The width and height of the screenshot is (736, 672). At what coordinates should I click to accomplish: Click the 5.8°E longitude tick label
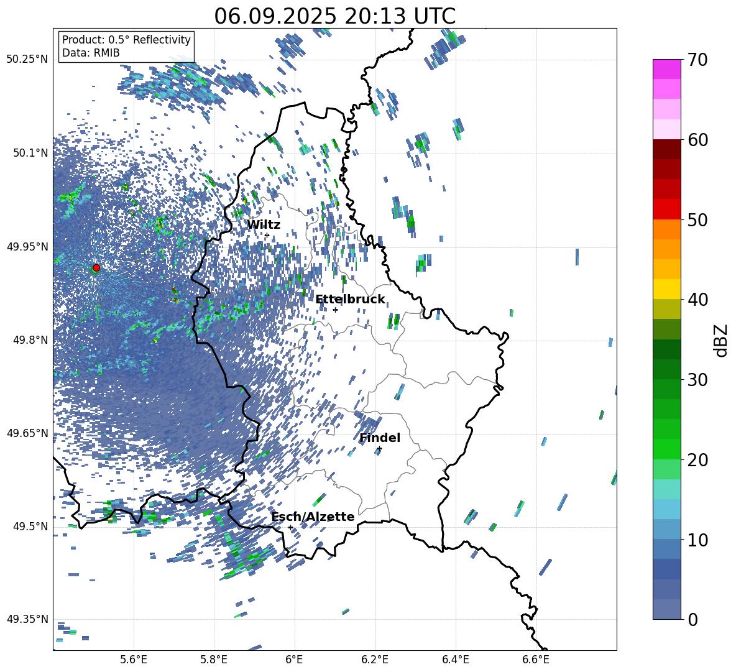point(214,660)
